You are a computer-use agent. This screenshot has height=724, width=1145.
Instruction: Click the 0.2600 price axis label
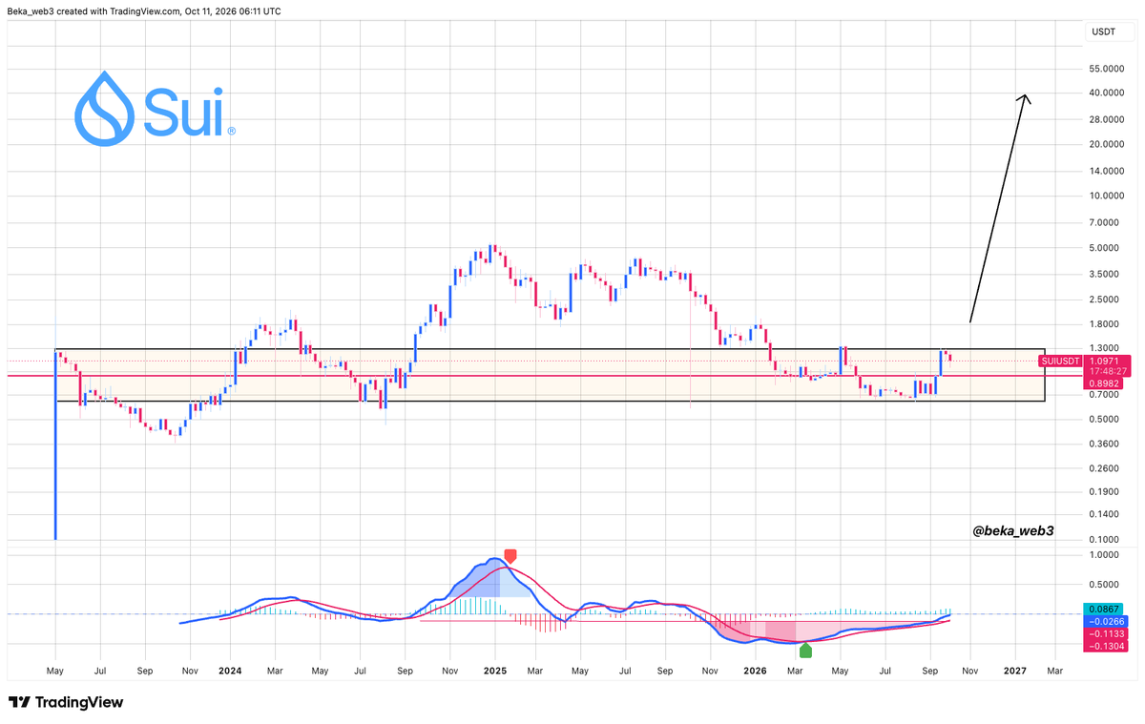click(1104, 468)
